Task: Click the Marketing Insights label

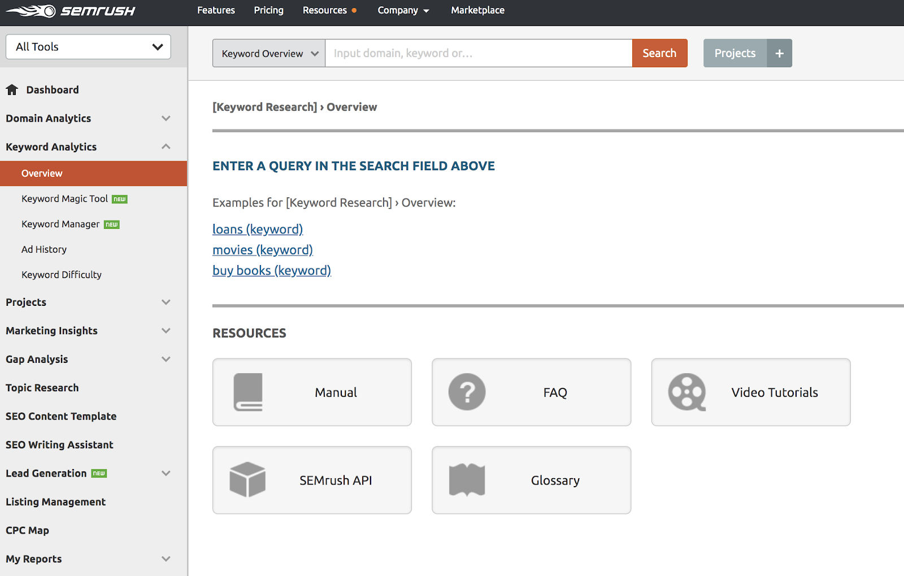Action: pos(51,331)
